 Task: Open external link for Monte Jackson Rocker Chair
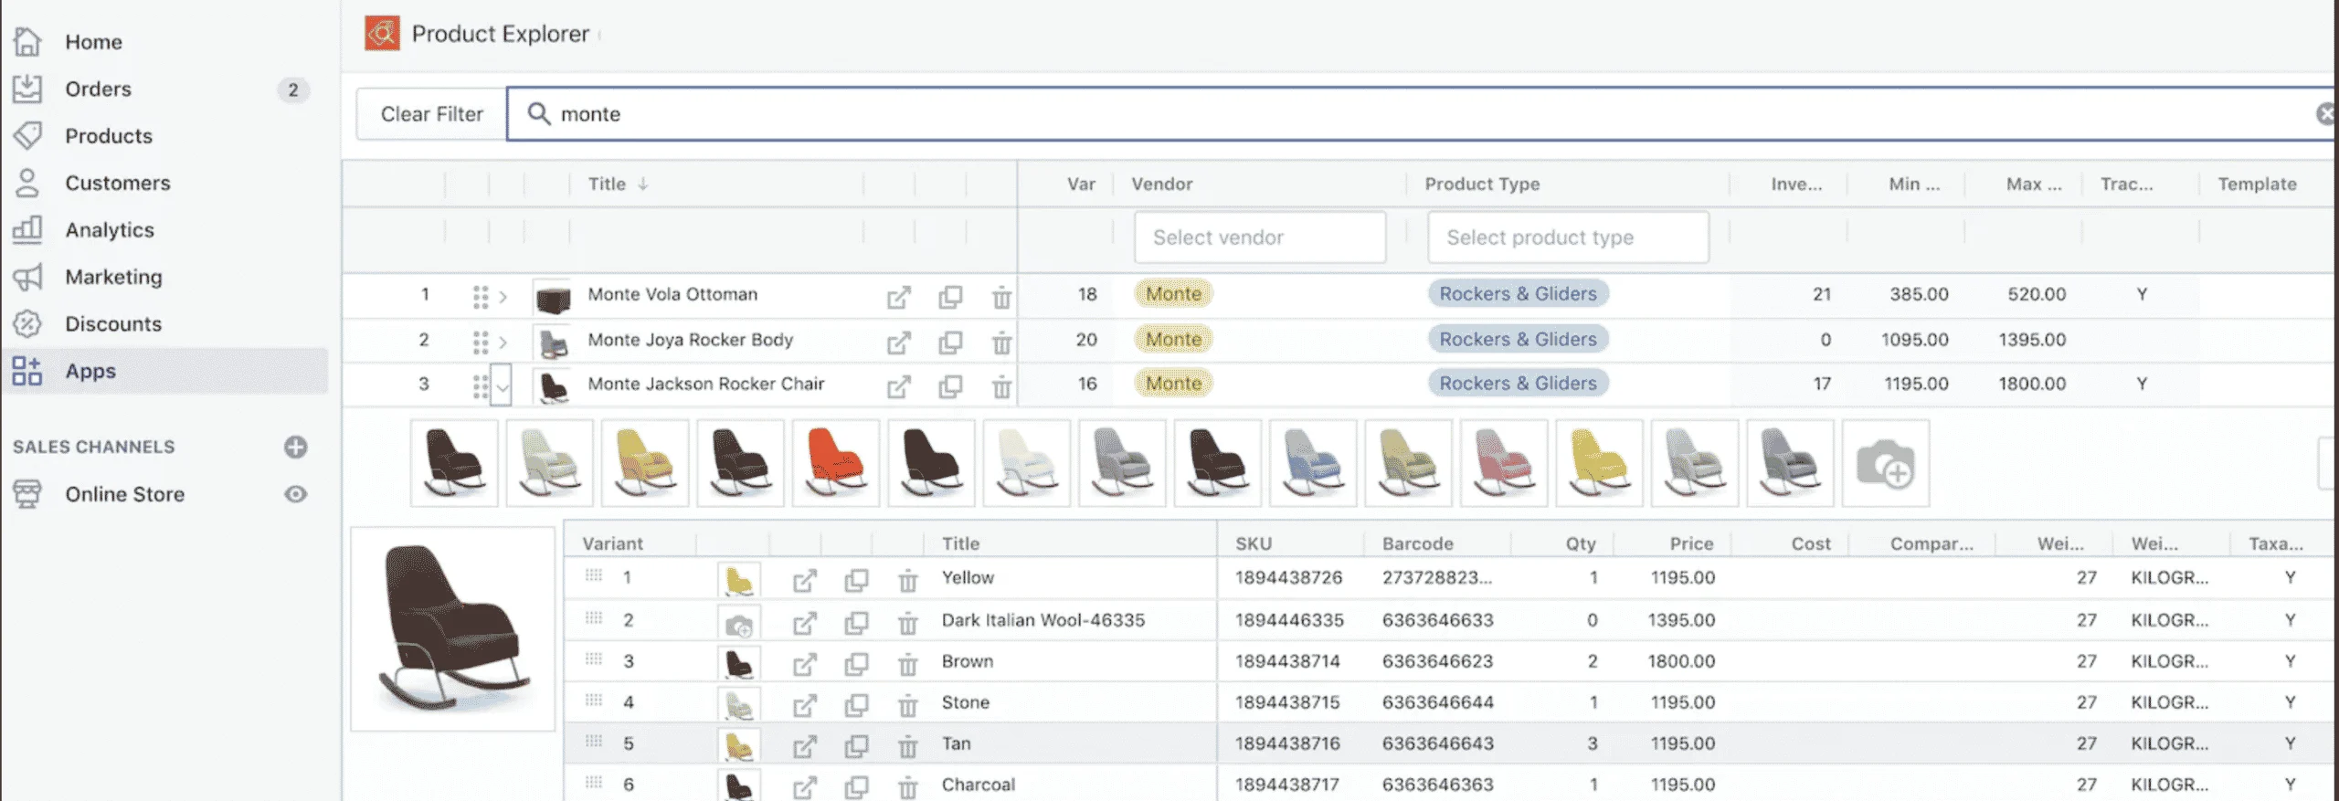pyautogui.click(x=899, y=386)
